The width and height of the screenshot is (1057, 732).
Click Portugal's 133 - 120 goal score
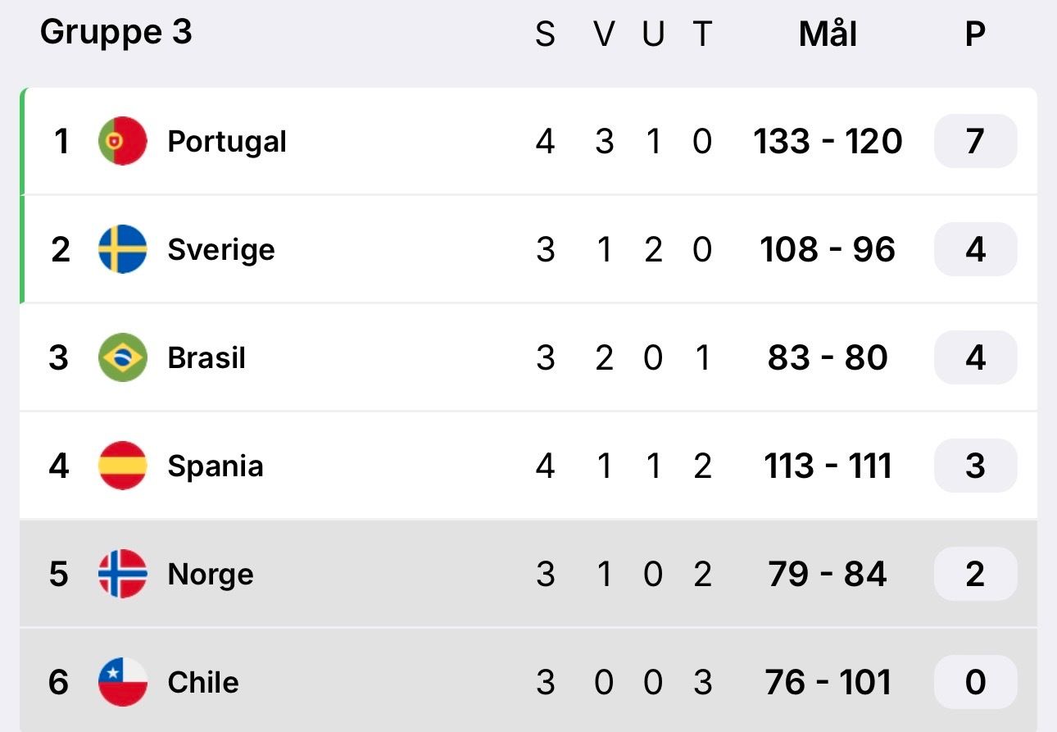[x=828, y=142]
